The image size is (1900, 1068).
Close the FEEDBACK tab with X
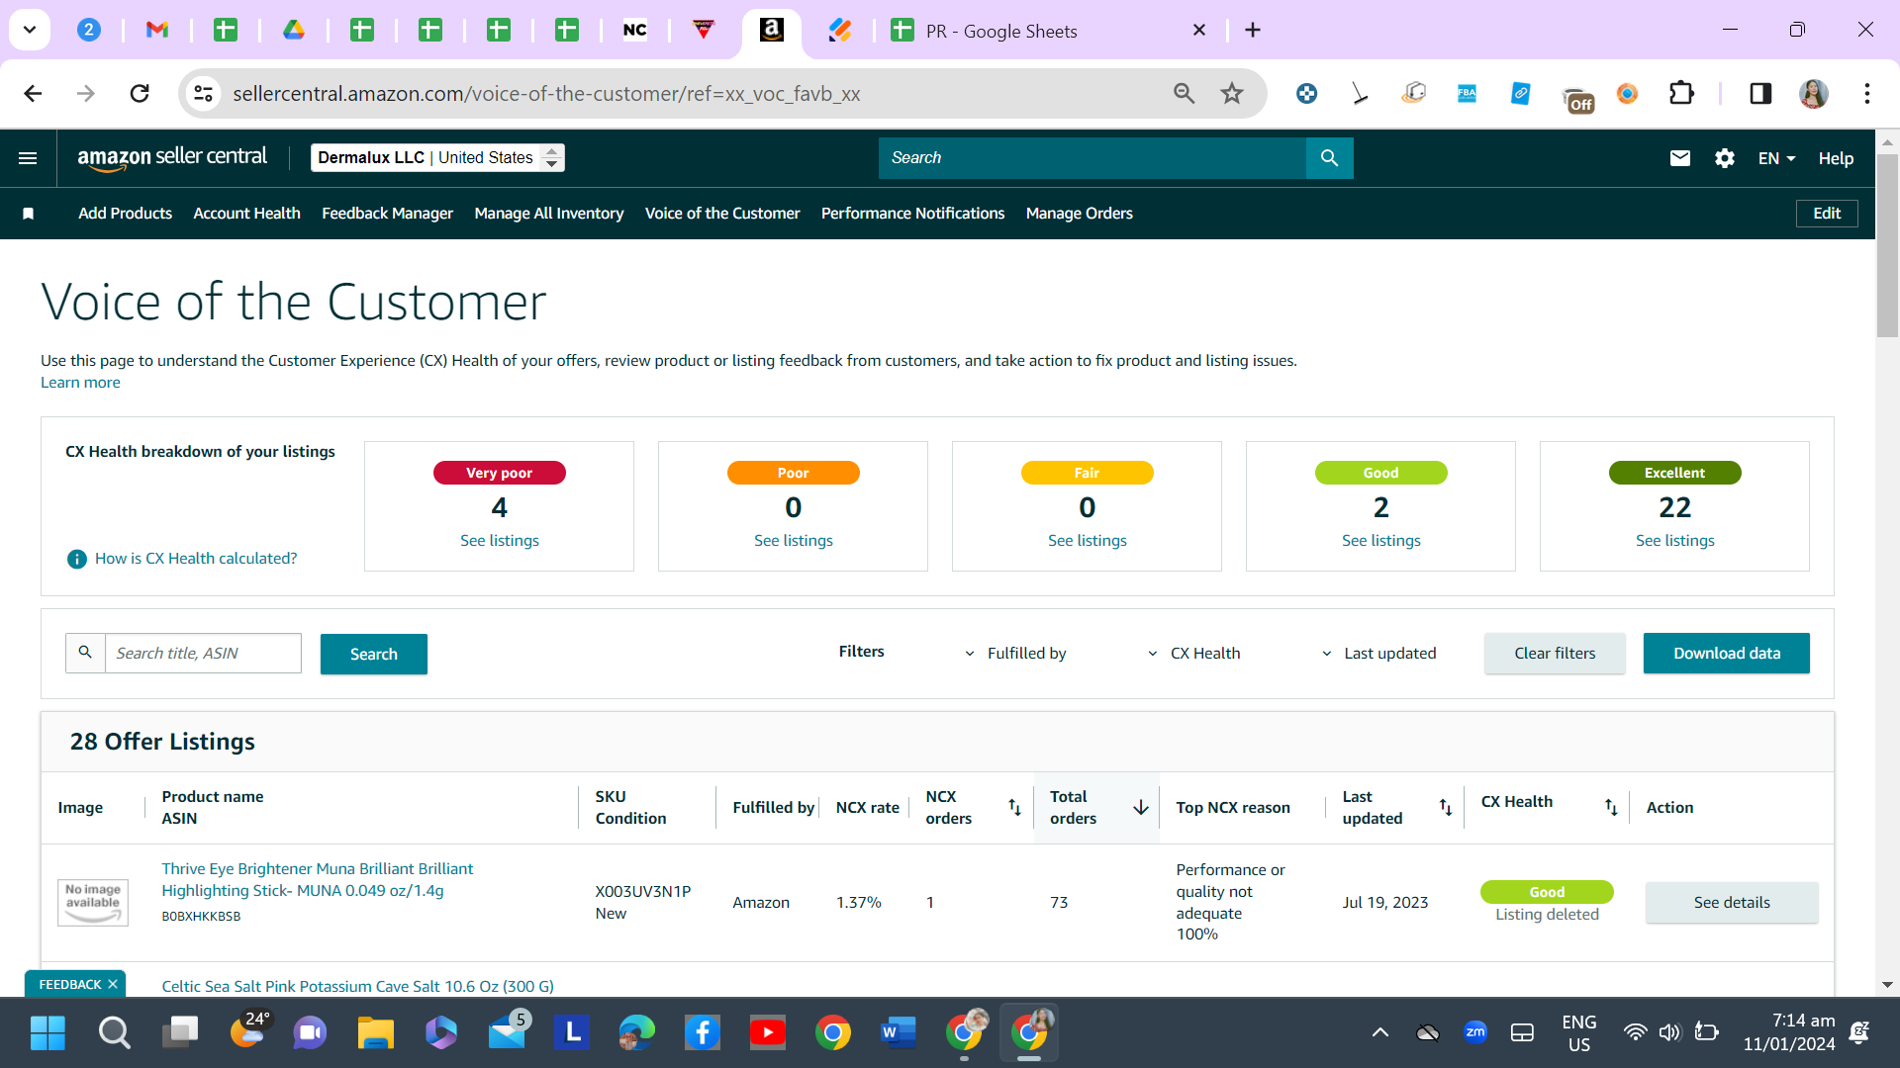pos(113,984)
